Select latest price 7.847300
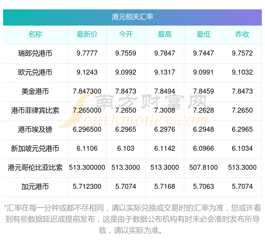265x240 pixels. click(87, 91)
